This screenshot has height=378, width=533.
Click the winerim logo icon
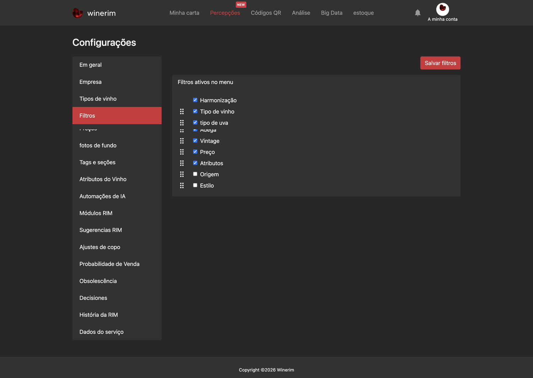77,13
